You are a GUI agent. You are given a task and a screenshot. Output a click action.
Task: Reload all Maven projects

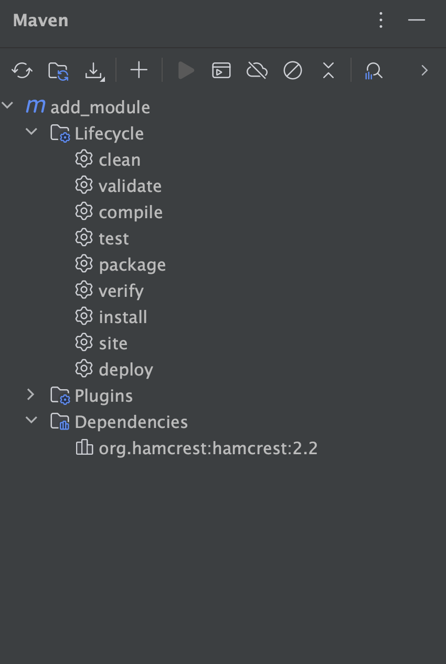point(22,70)
